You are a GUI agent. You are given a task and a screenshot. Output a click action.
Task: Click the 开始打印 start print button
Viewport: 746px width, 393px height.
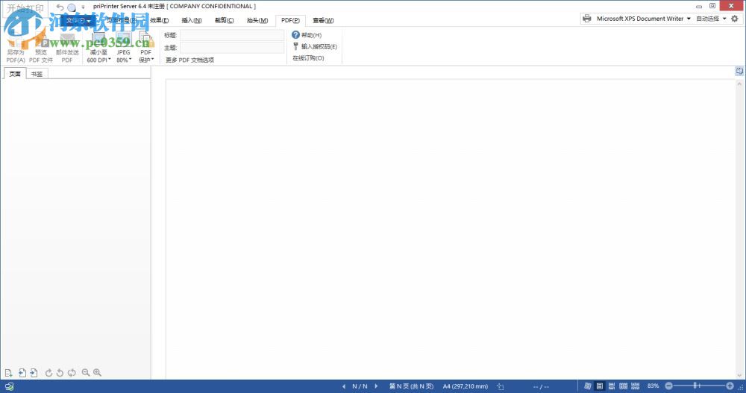[25, 8]
